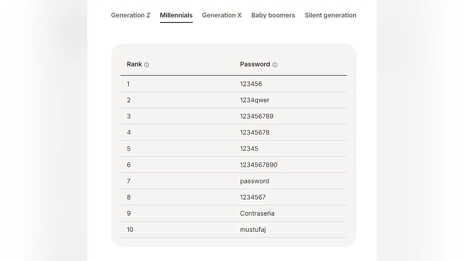Select the mustufaj entry in row 10
This screenshot has height=261, width=464.
pyautogui.click(x=253, y=230)
